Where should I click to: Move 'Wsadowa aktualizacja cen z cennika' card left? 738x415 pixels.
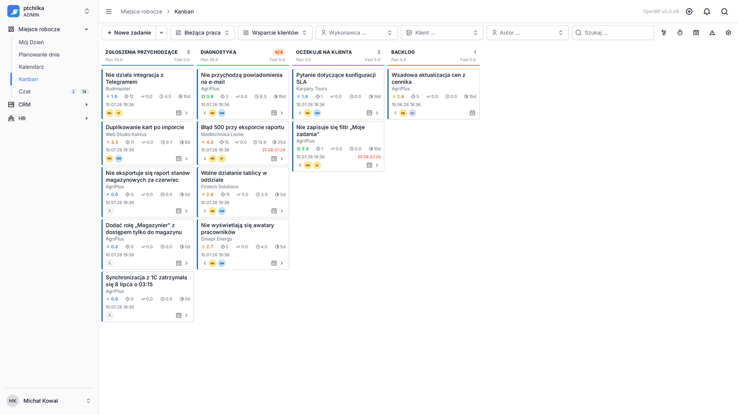pyautogui.click(x=395, y=113)
